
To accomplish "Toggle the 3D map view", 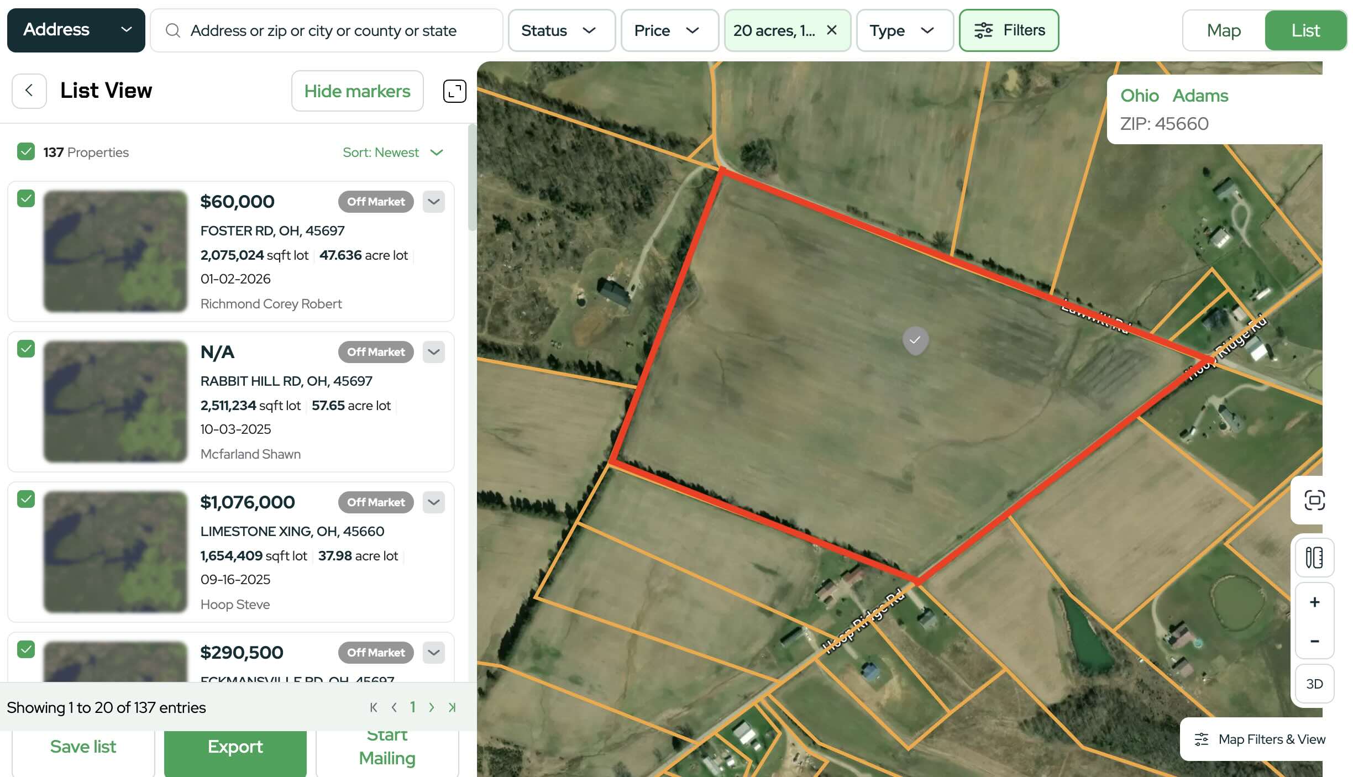I will point(1314,684).
